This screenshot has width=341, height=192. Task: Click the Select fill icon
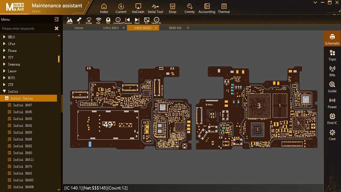pos(156,20)
